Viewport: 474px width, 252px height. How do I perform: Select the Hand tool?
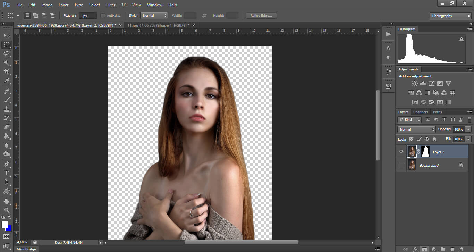(7, 201)
